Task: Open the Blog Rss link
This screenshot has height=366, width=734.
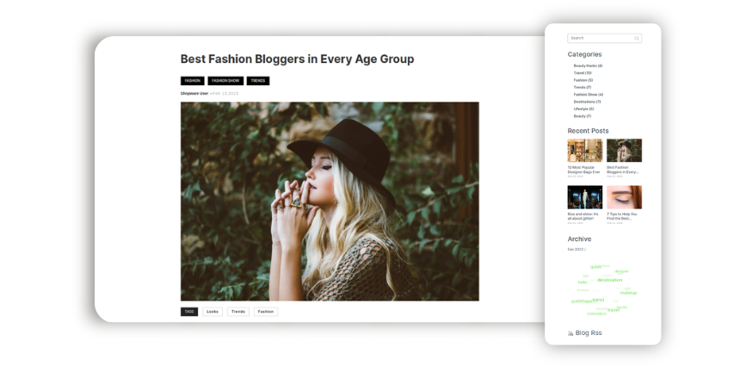Action: point(589,333)
